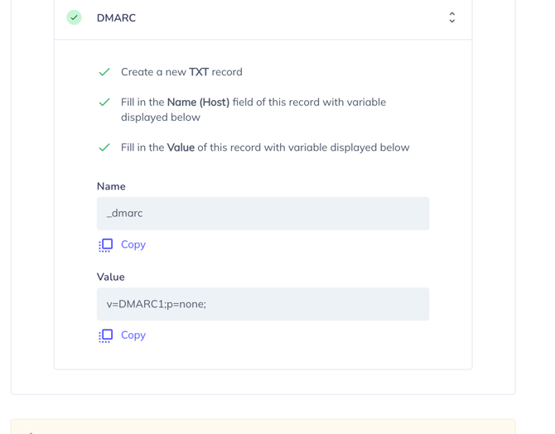Click checkmark beside the Name (Host) instruction
Image resolution: width=555 pixels, height=434 pixels.
click(x=104, y=103)
